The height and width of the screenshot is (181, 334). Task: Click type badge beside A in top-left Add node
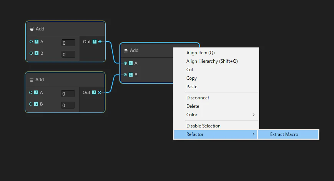37,42
